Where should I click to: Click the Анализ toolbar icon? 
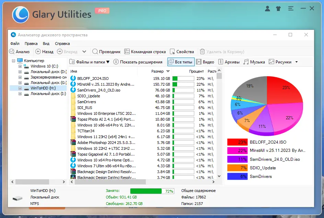12,52
